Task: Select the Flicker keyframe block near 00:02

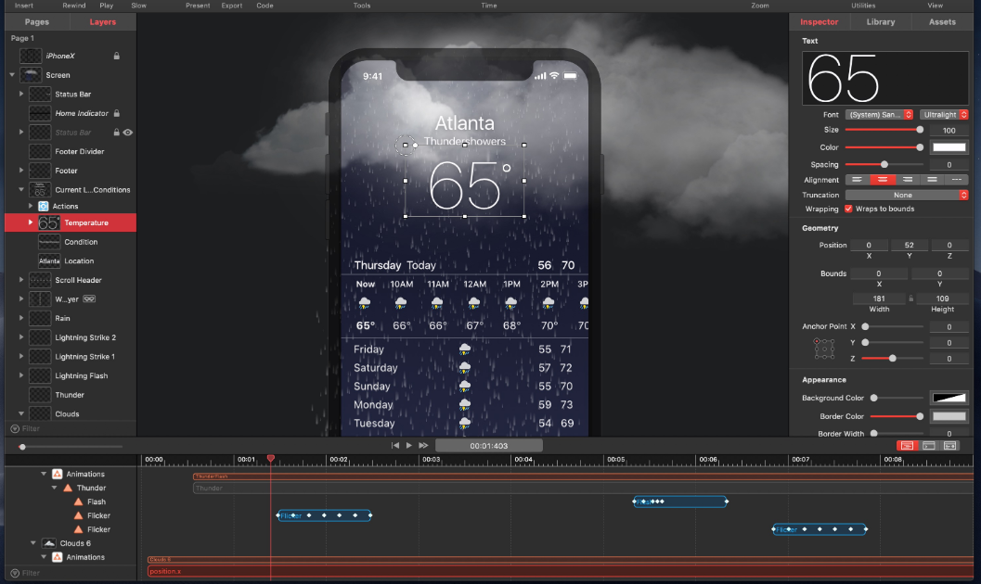Action: point(324,515)
